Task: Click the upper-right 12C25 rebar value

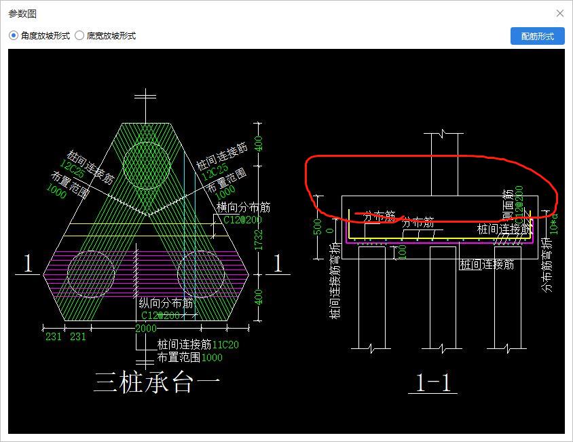Action: point(215,172)
